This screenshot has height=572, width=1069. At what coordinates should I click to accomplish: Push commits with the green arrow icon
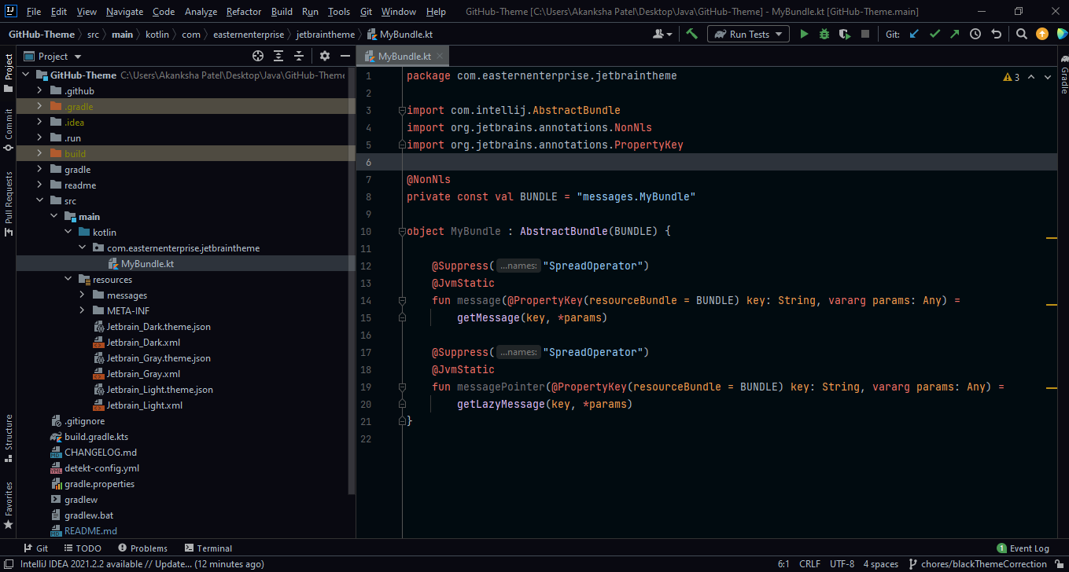[955, 34]
